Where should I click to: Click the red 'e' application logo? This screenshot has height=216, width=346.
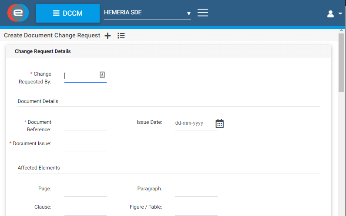(x=18, y=13)
